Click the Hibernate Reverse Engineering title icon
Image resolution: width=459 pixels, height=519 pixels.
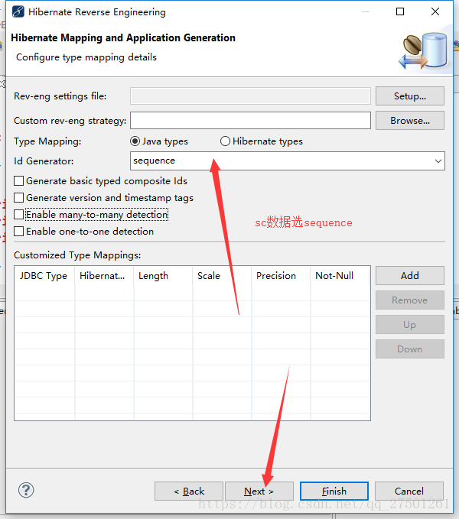(x=18, y=11)
